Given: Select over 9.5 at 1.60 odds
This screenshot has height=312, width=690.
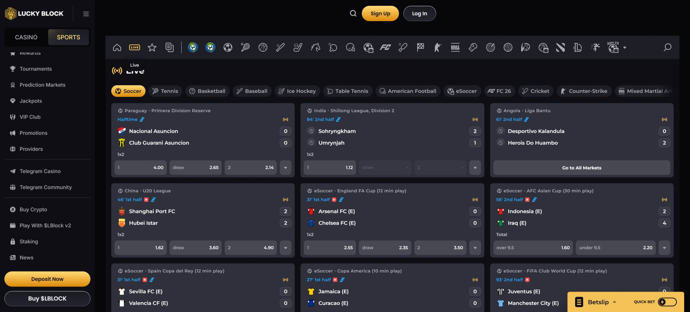Looking at the screenshot, I should (x=533, y=248).
